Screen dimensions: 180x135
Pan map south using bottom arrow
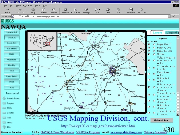(86, 113)
